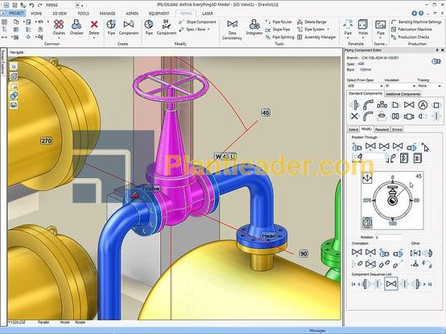
Task: Expand the Spec / Bore dropdown arrow
Action: (x=209, y=30)
